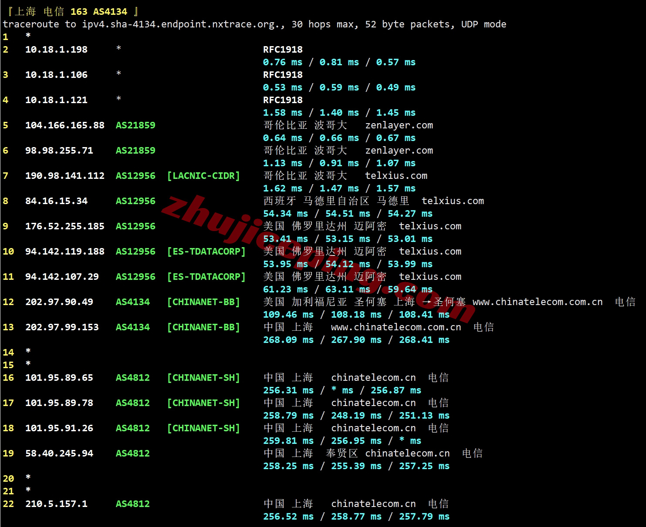Select IP address 58.40.245.94
The width and height of the screenshot is (646, 527).
click(59, 453)
